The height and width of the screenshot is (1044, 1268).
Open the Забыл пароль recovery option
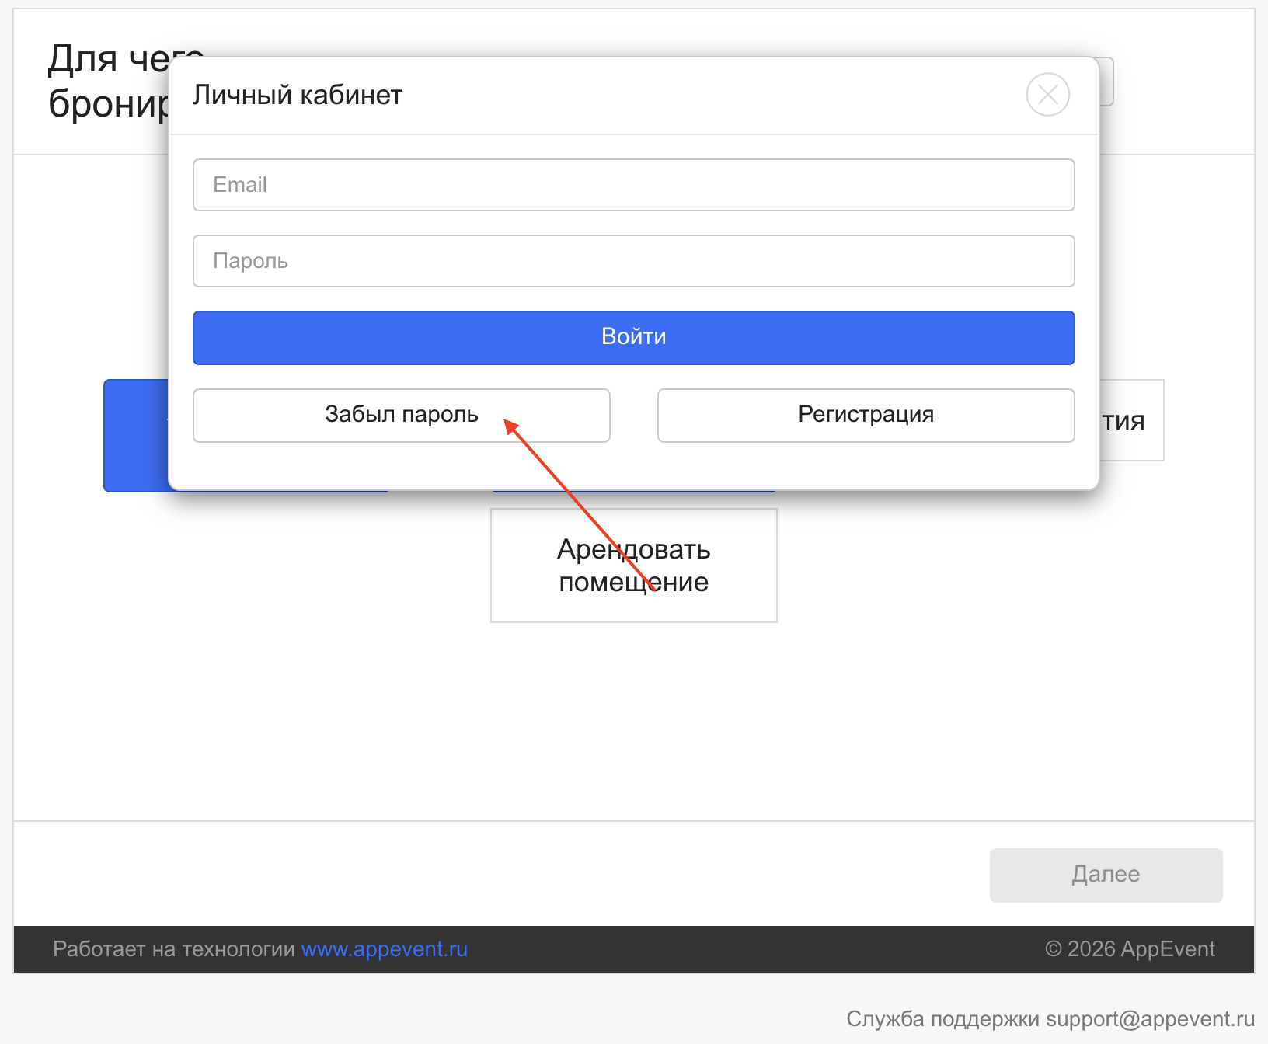(x=401, y=416)
